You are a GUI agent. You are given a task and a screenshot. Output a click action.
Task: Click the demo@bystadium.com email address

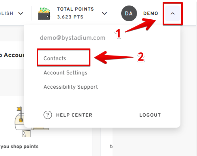[x=73, y=38]
